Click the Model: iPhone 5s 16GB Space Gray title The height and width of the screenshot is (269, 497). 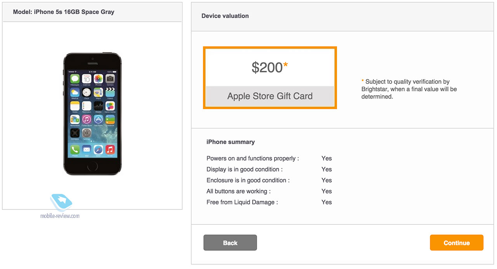(x=64, y=12)
